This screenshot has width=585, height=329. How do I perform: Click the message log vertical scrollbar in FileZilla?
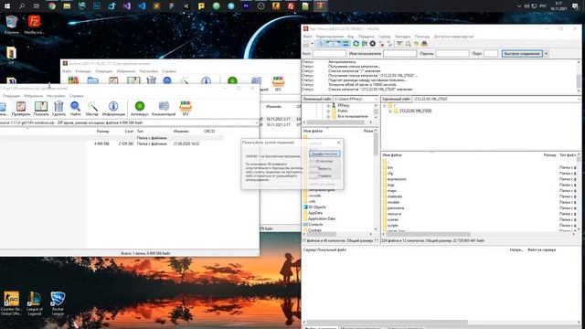pos(579,76)
